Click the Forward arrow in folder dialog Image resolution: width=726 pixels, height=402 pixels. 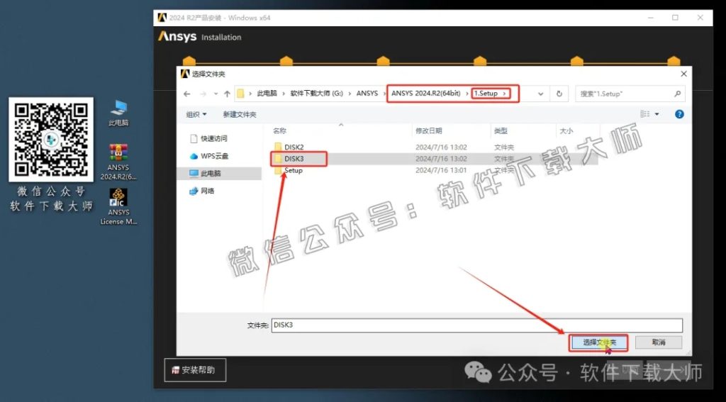pos(203,94)
